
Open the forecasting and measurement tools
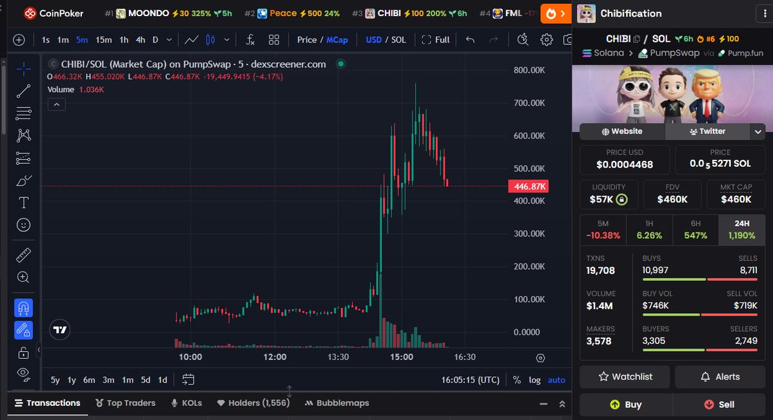click(x=23, y=158)
